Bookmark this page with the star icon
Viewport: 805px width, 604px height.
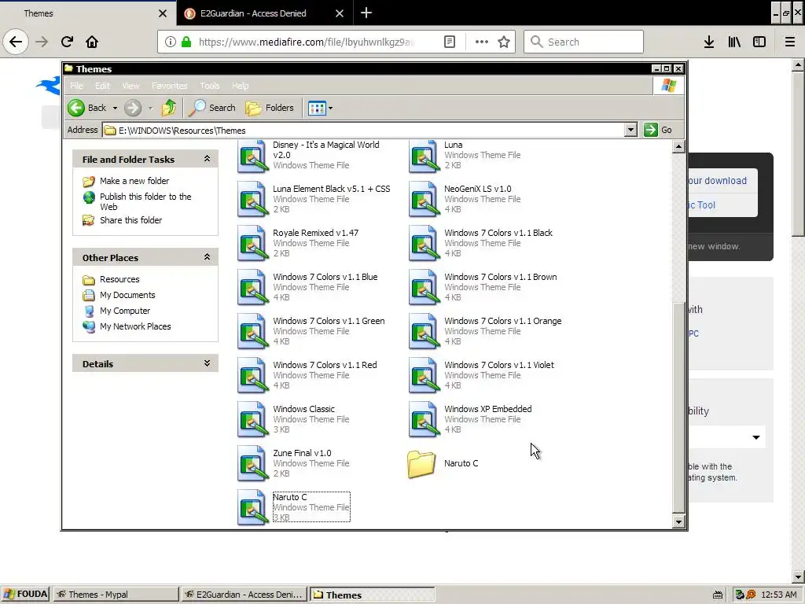(504, 42)
